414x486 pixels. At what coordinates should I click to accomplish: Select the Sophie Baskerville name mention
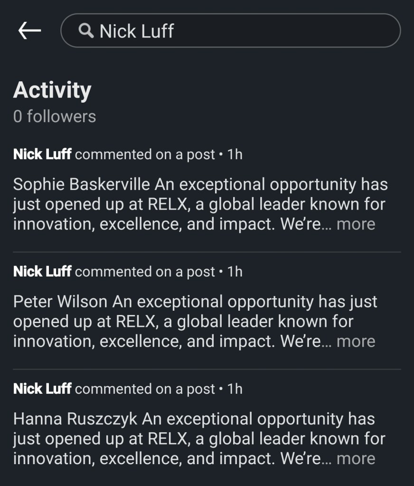coord(82,184)
